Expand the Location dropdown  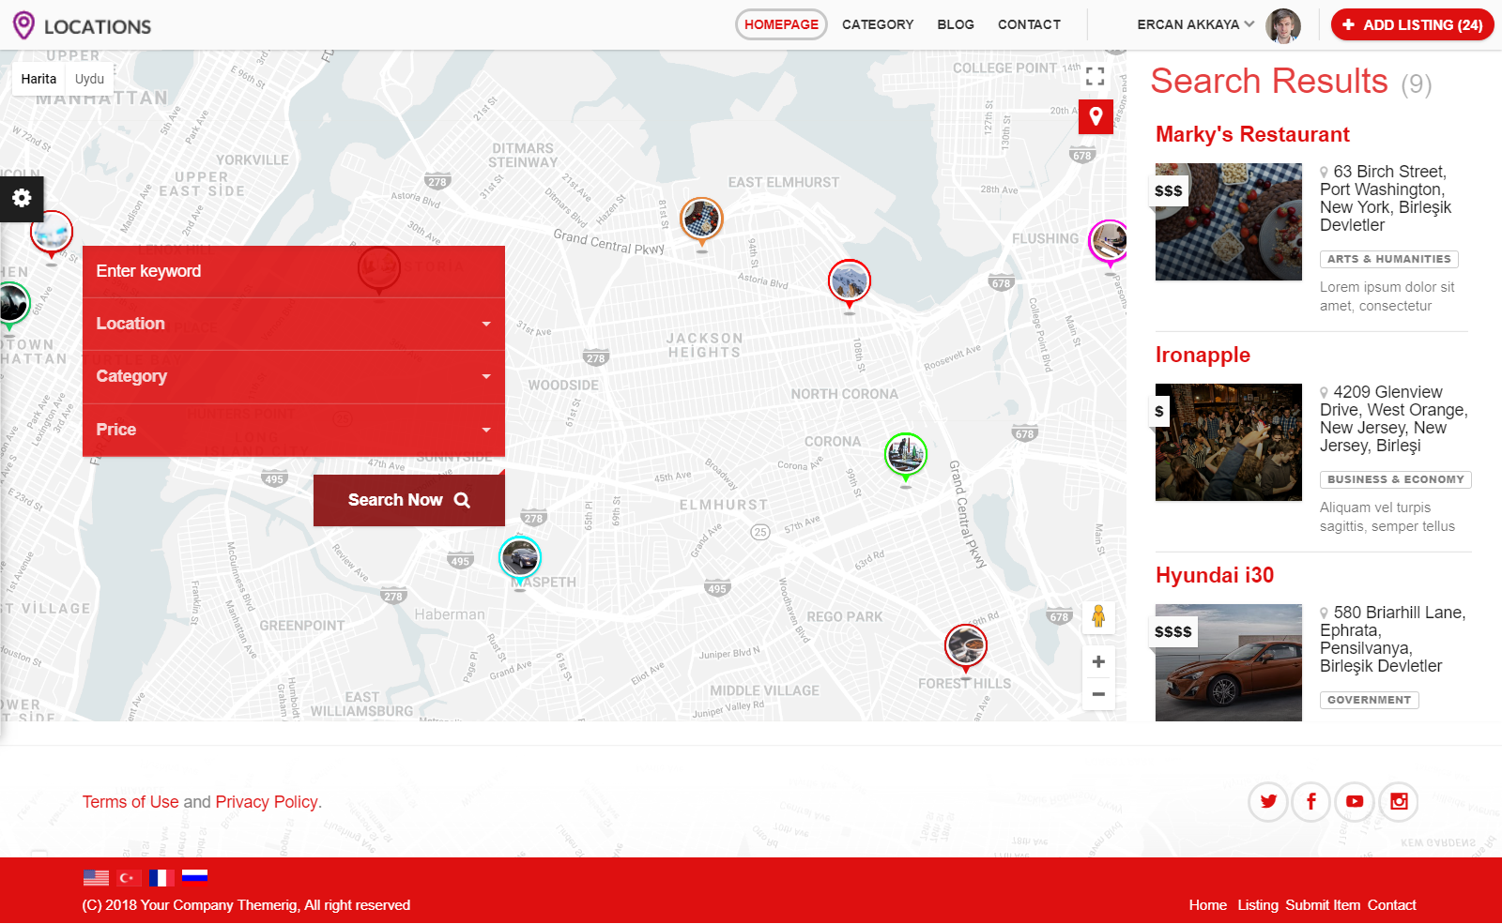point(294,324)
